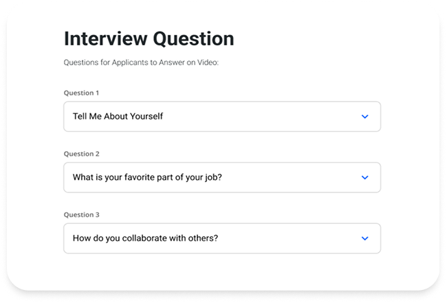
Task: Click the 'Question 2' field label
Action: (81, 154)
